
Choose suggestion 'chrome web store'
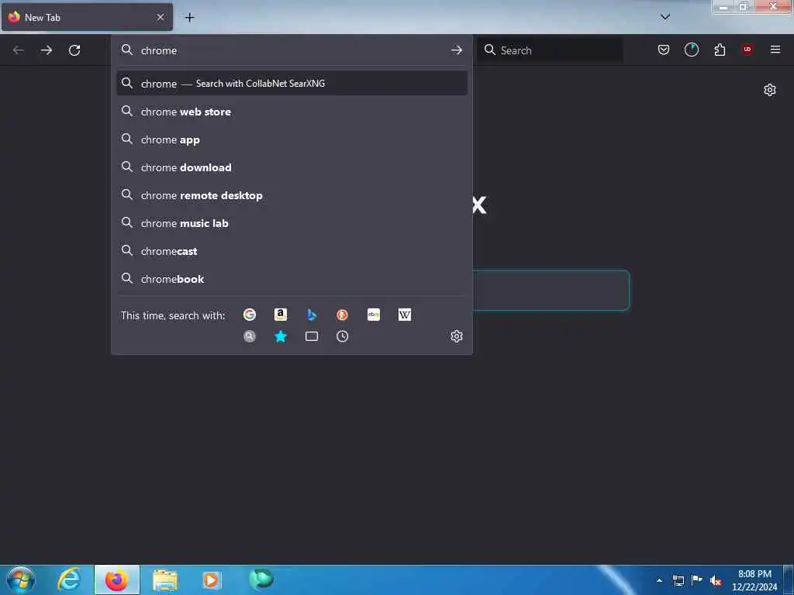point(292,112)
